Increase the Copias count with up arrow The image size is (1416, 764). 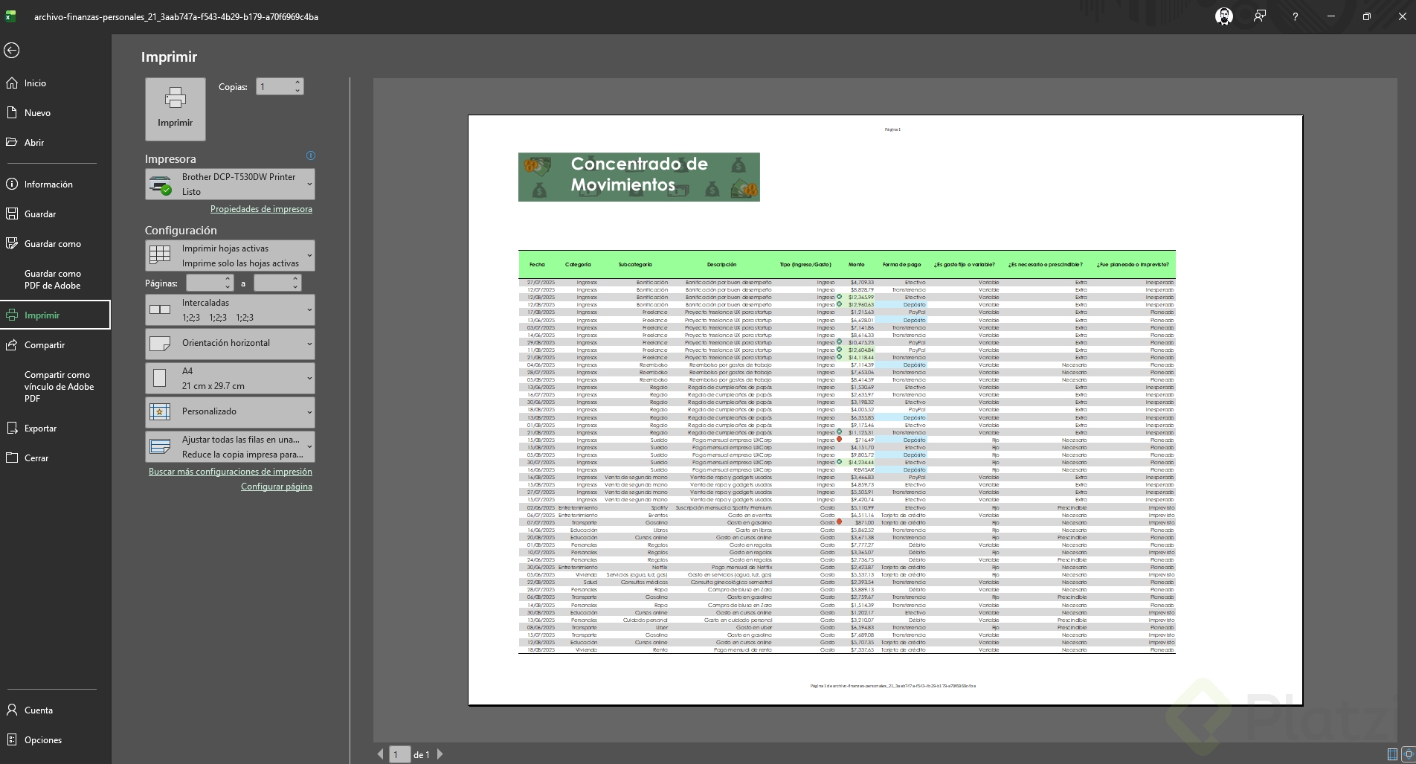coord(297,82)
